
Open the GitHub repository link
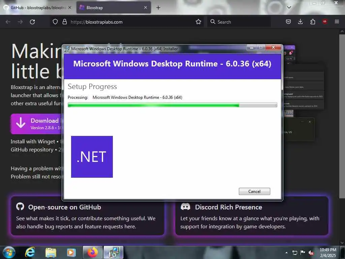coord(32,150)
